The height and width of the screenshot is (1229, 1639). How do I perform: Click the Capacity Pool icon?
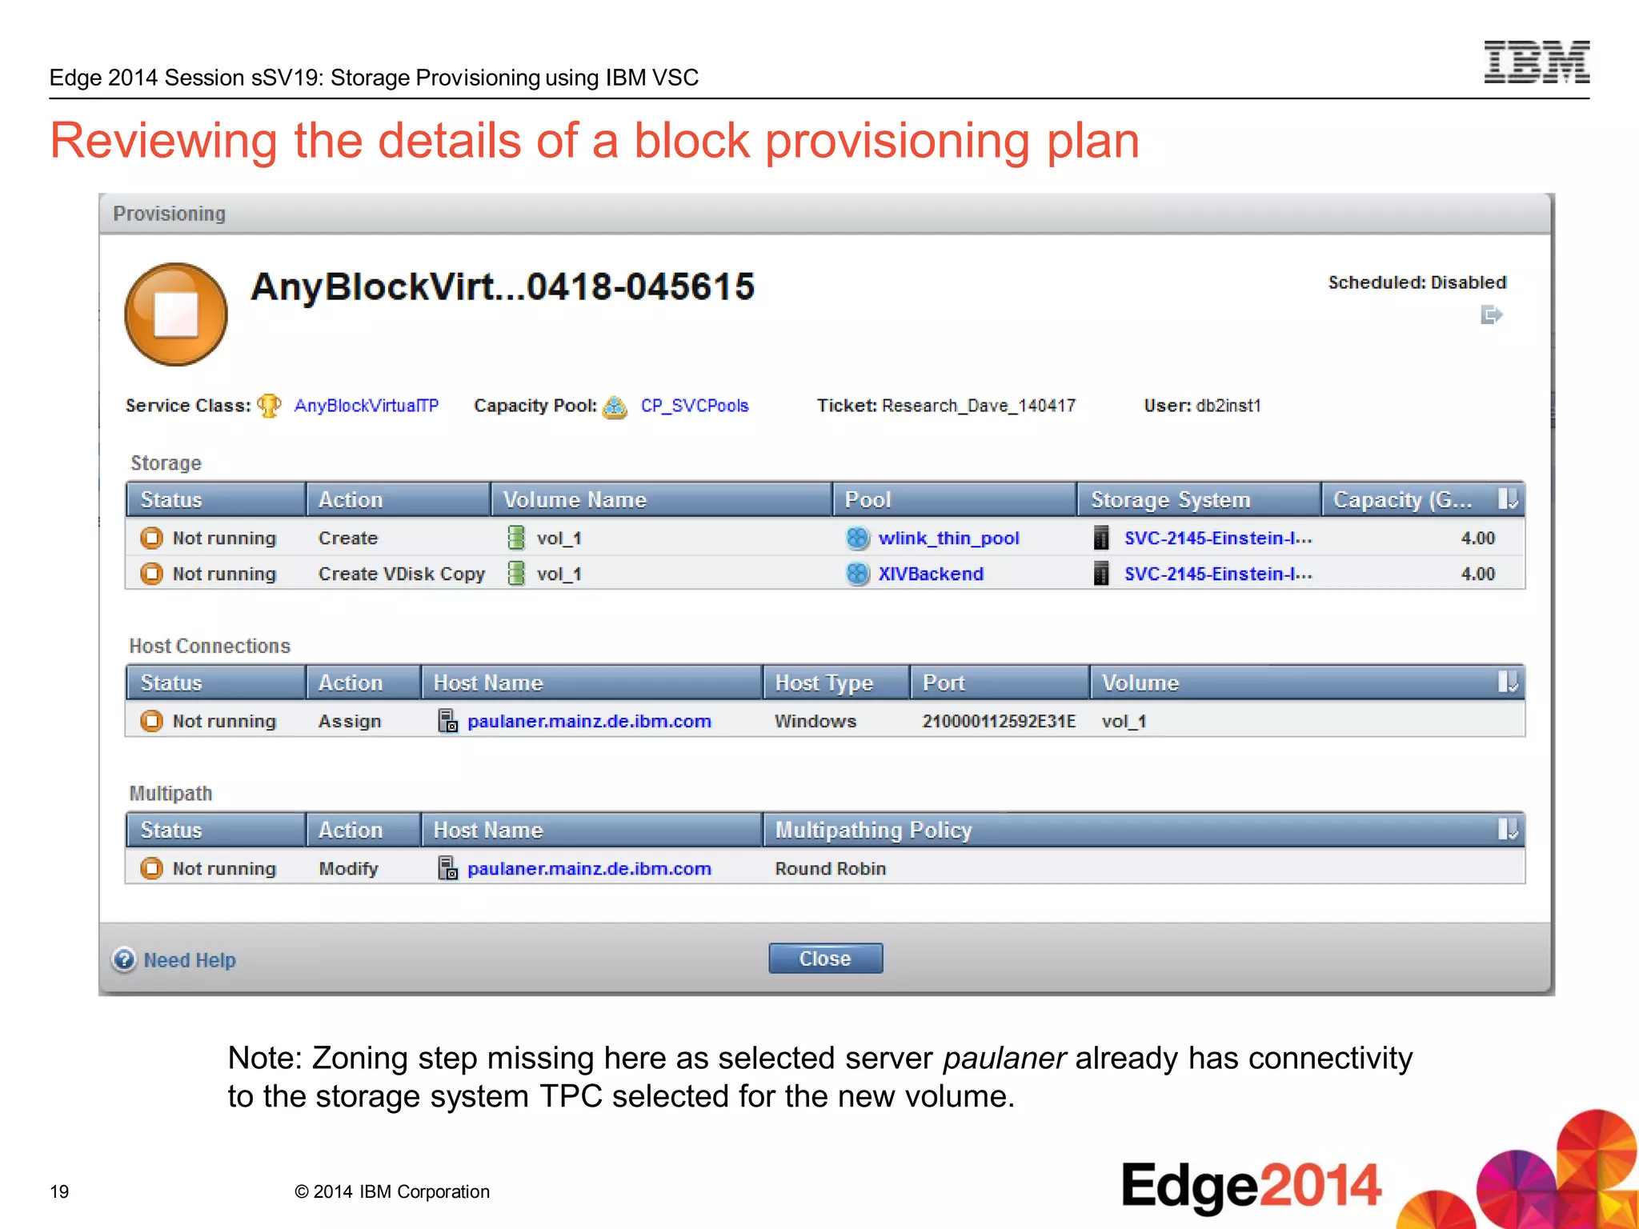coord(615,406)
